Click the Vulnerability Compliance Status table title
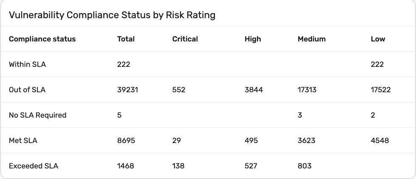416x179 pixels. [x=112, y=15]
